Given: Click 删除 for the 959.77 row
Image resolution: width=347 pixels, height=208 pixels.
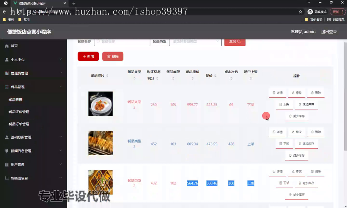Looking at the screenshot, I should click(316, 93).
